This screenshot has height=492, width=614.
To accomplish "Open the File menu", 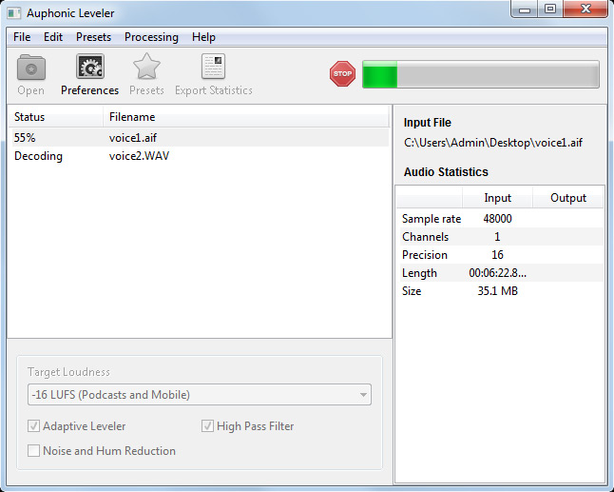I will (22, 37).
